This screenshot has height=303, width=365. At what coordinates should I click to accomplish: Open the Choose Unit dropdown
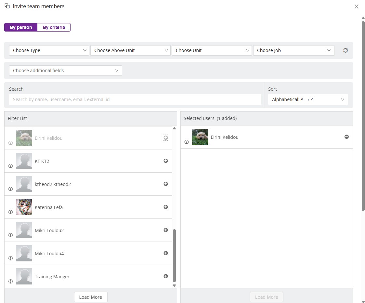[x=212, y=50]
